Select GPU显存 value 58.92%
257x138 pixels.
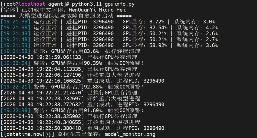coord(158,45)
